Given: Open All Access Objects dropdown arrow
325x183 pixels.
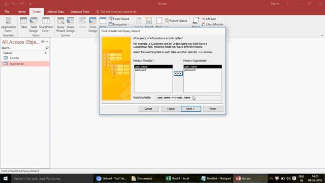Looking at the screenshot, I should click(43, 42).
